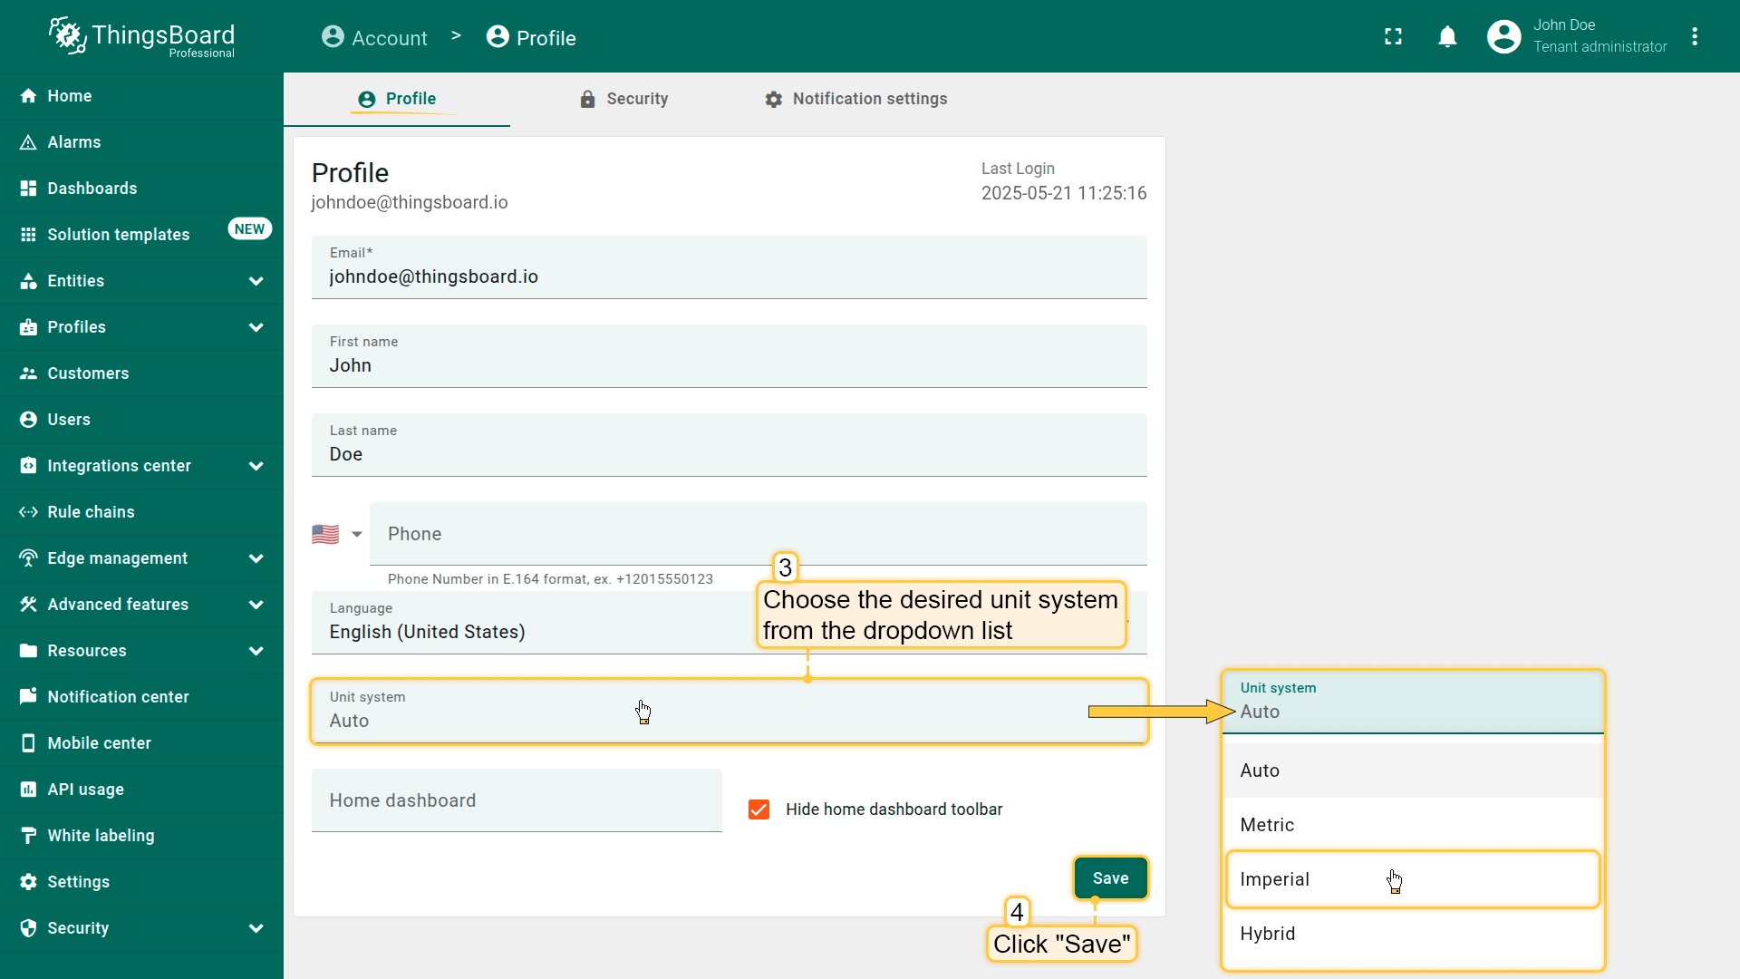Click the John Doe avatar icon

tap(1503, 36)
